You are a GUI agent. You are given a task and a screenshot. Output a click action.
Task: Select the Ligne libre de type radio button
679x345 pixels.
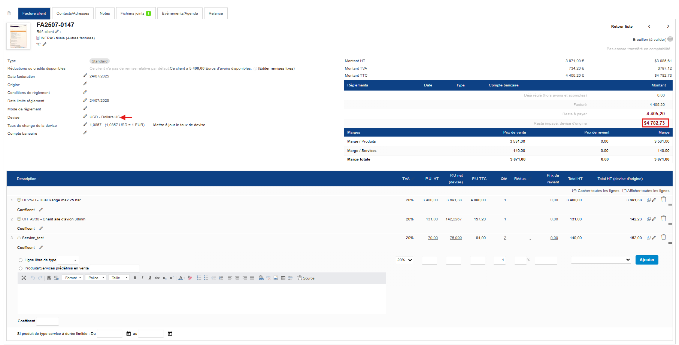(x=20, y=260)
